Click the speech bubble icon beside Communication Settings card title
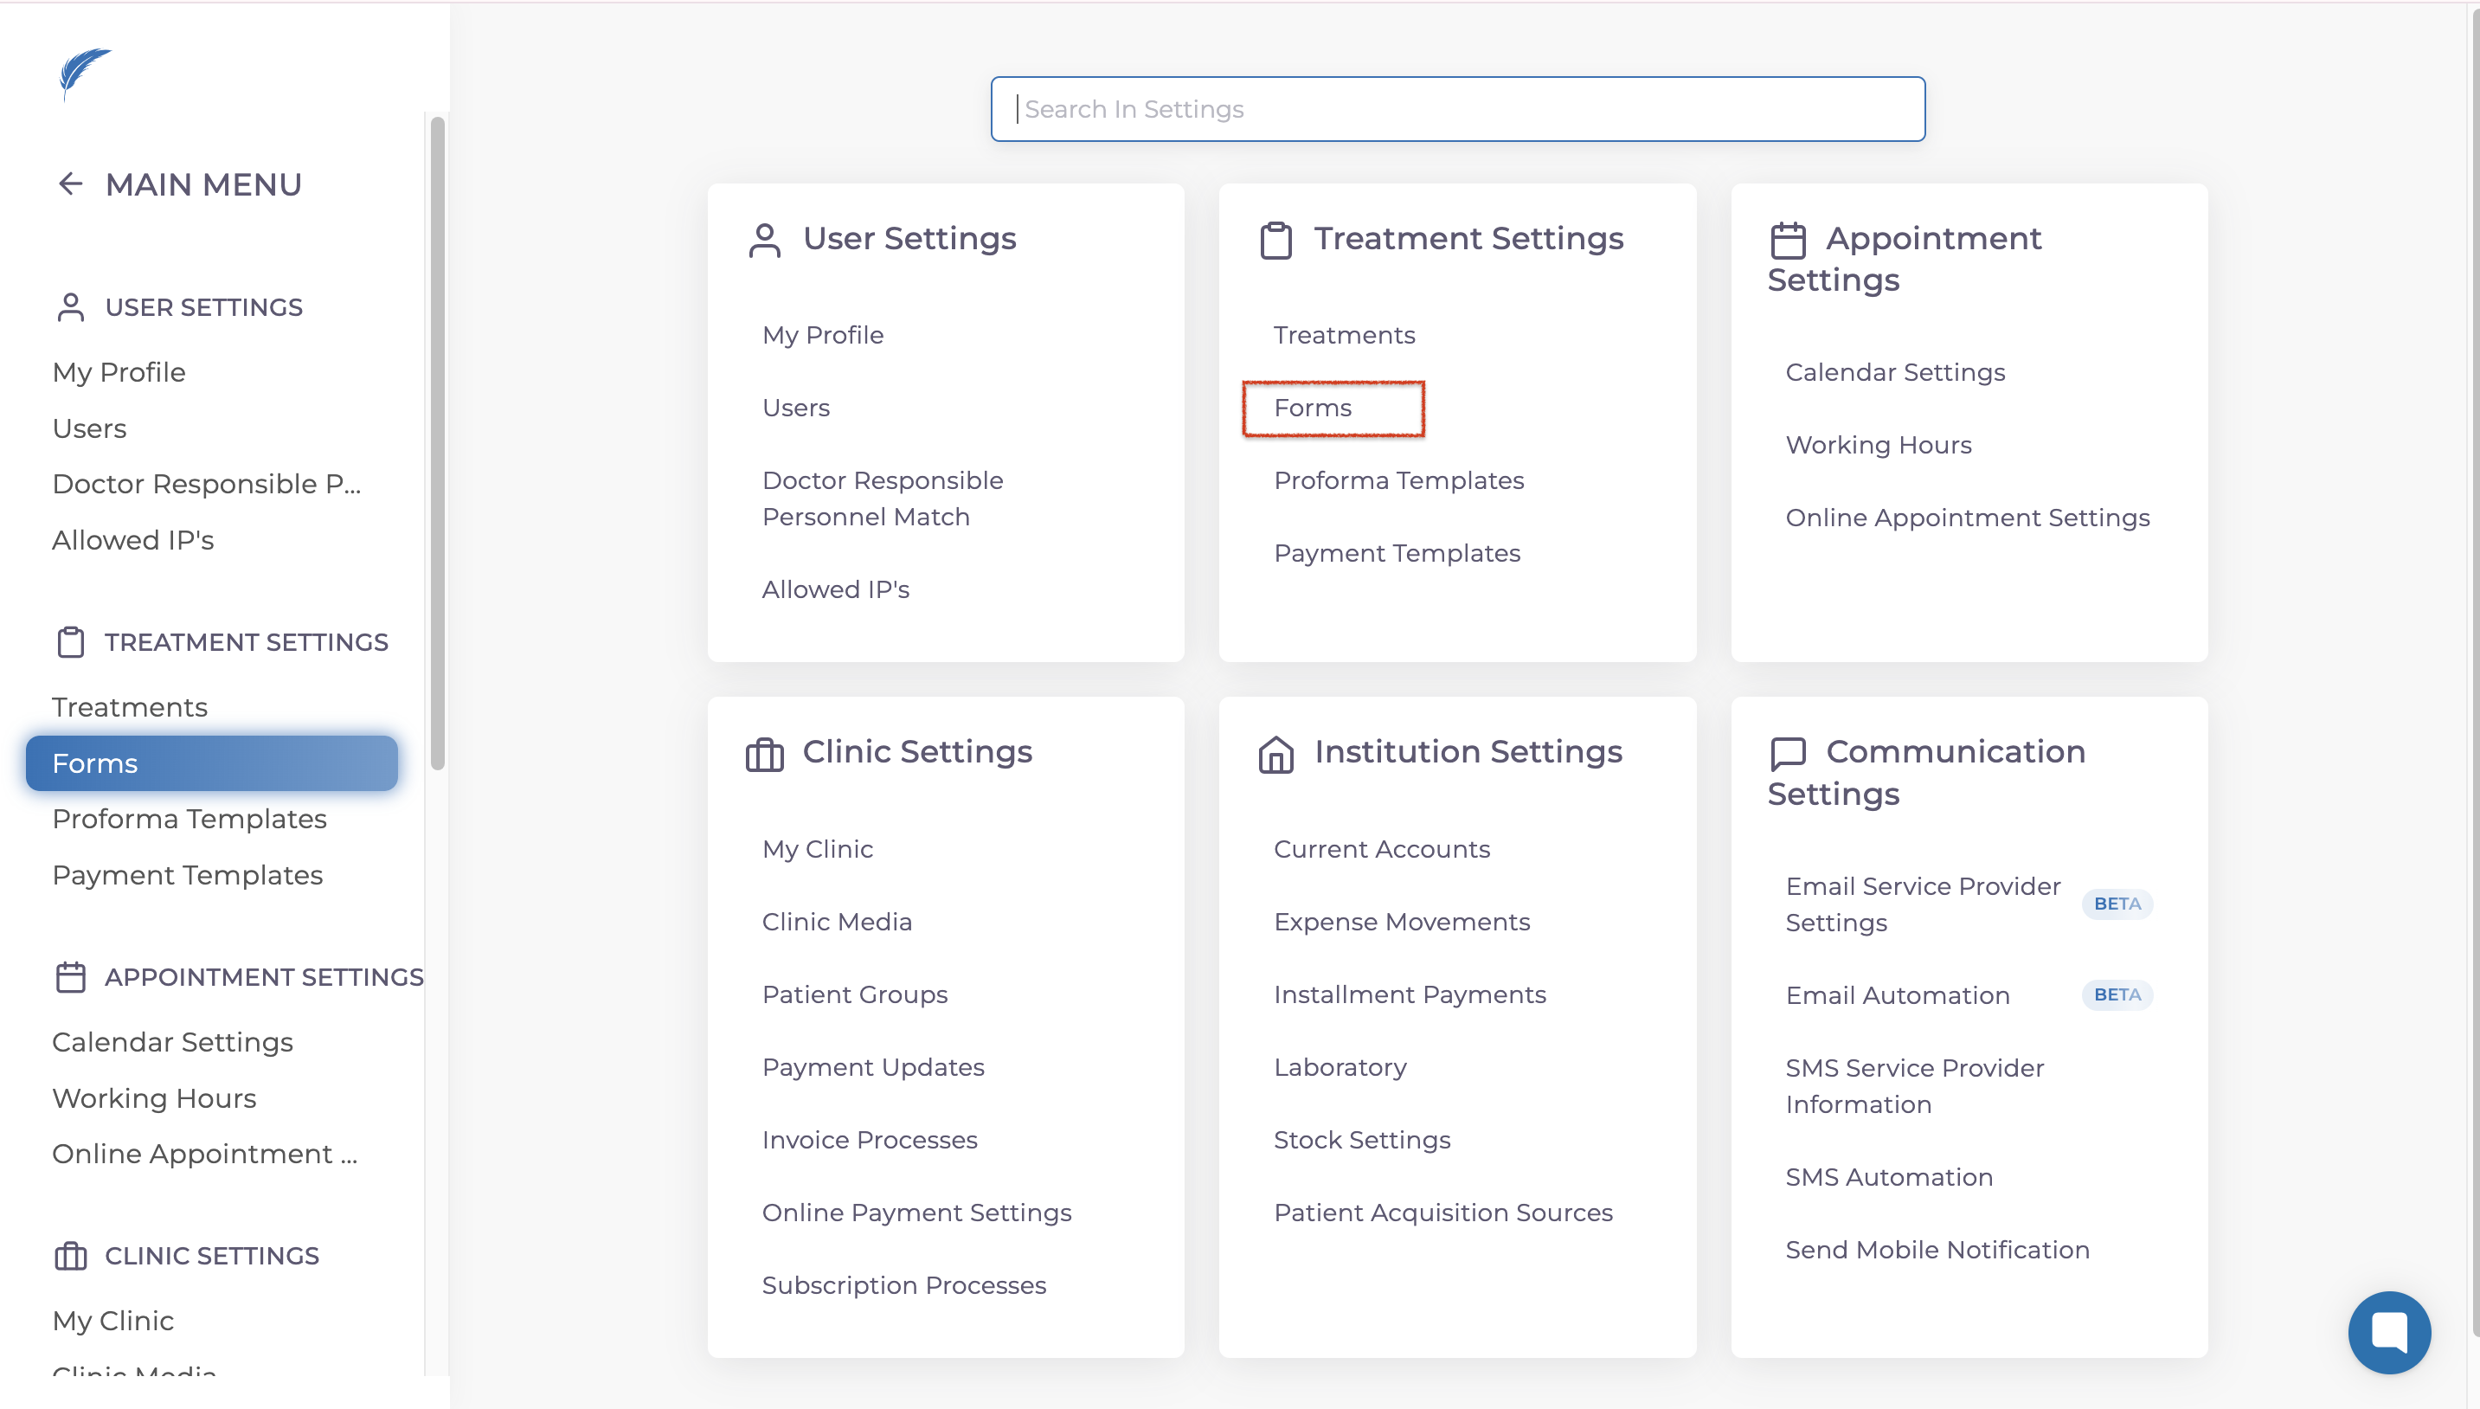The image size is (2480, 1409). coord(1788,754)
